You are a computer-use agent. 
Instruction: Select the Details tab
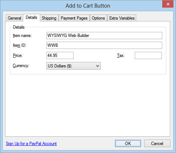[x=32, y=17]
